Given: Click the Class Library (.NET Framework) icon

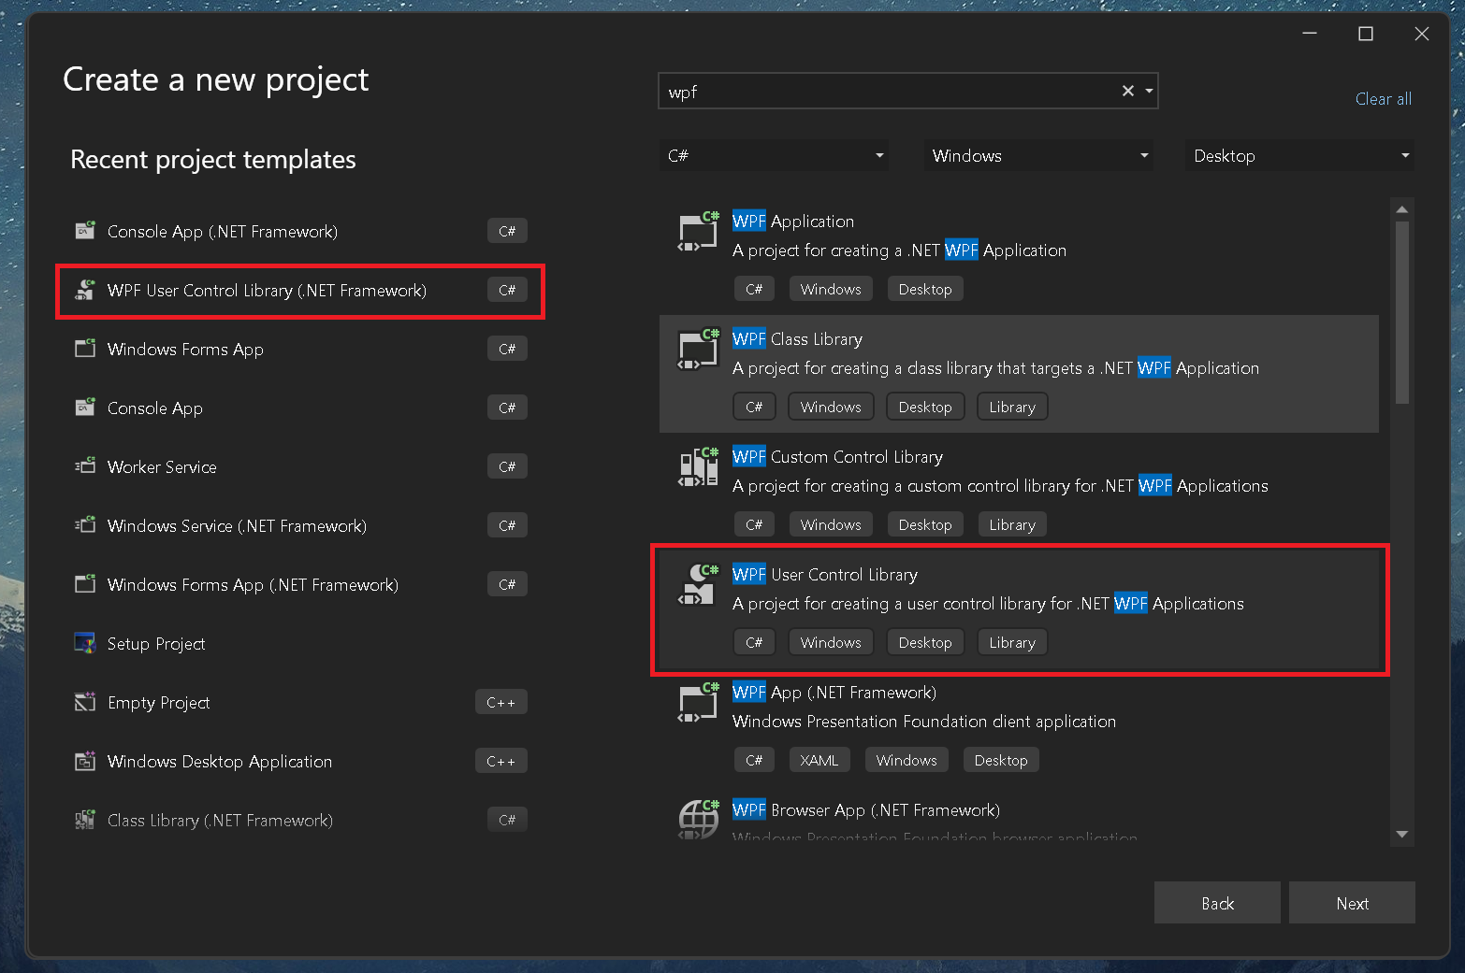Looking at the screenshot, I should click(x=85, y=820).
